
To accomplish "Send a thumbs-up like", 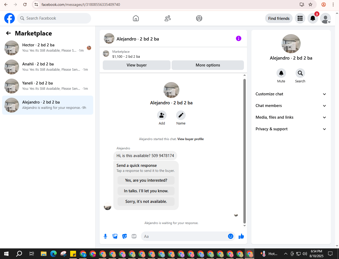I will pyautogui.click(x=241, y=236).
